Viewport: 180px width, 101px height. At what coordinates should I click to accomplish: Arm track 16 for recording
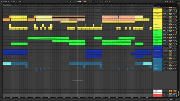tap(175, 43)
